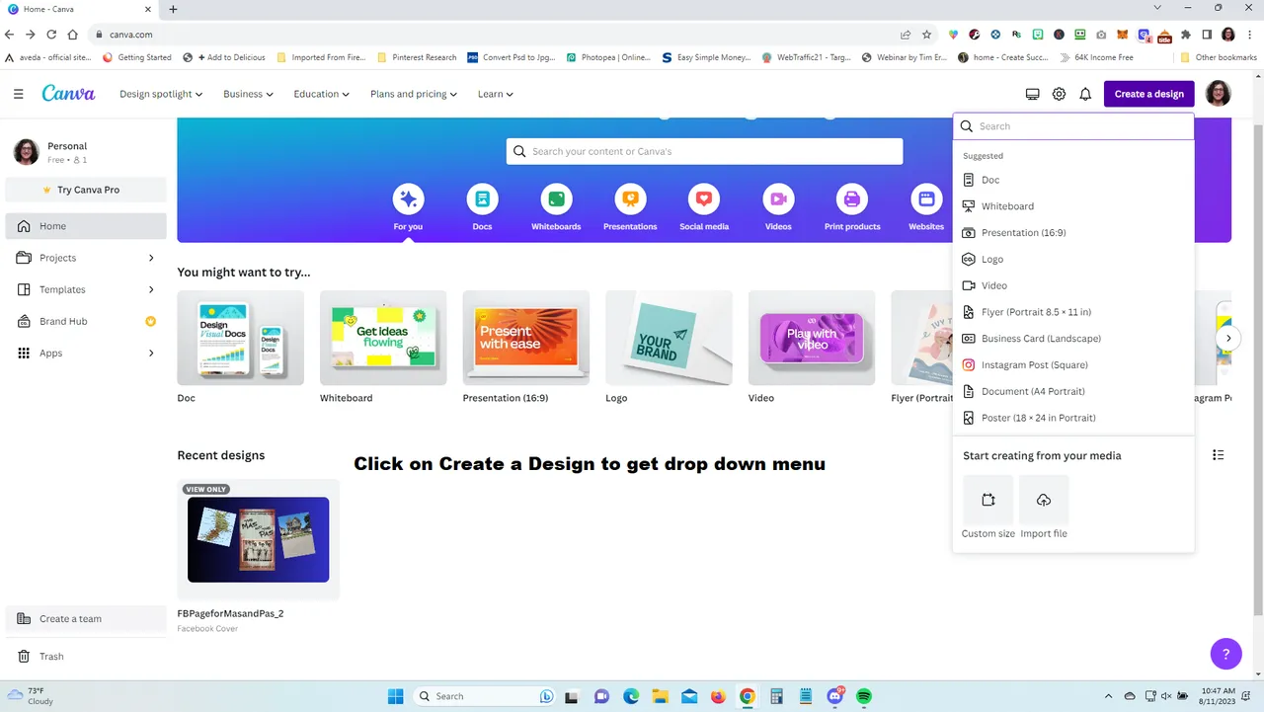Click the Import file upload icon
The height and width of the screenshot is (712, 1264).
tap(1044, 500)
